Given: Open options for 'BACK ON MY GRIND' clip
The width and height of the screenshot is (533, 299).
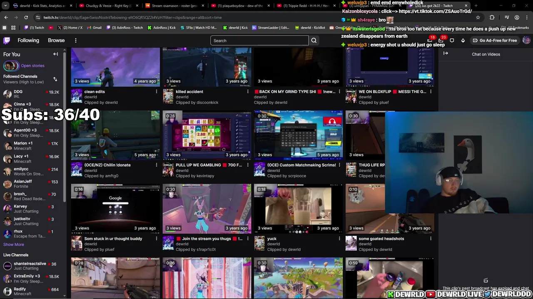Looking at the screenshot, I should (x=339, y=91).
